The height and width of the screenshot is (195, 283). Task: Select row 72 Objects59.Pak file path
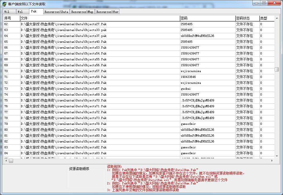(64, 83)
